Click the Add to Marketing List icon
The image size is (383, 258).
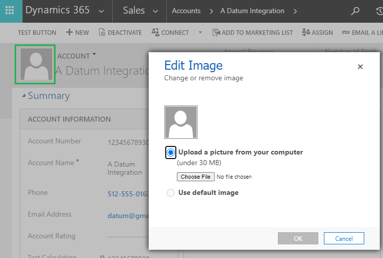click(216, 32)
